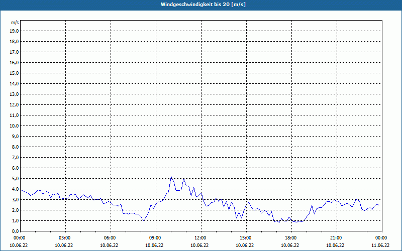Click the '10,0' y-axis value
This screenshot has width=402, height=251.
14,126
